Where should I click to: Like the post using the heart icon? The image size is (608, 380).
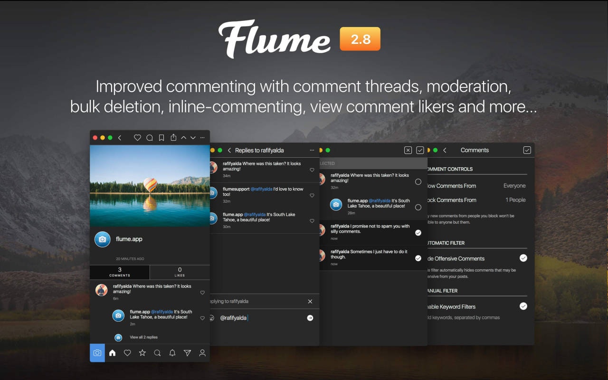[x=137, y=137]
